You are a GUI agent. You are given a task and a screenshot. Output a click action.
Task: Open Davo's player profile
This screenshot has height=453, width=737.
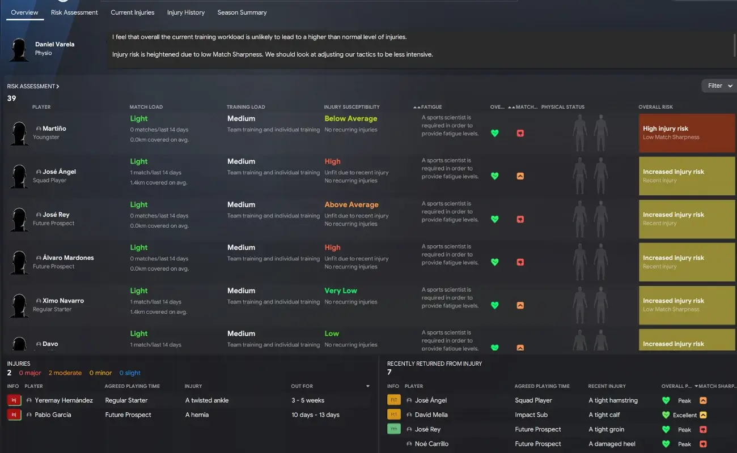[50, 344]
